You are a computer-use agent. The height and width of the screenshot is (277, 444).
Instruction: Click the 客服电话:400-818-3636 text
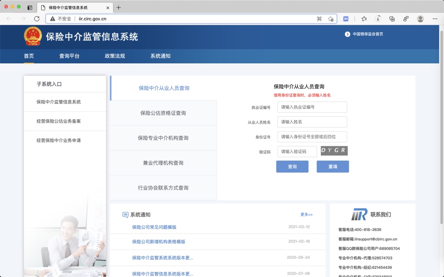coord(359,229)
